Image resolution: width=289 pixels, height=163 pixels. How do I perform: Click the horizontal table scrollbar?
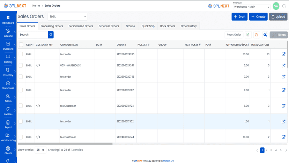[x=65, y=144]
